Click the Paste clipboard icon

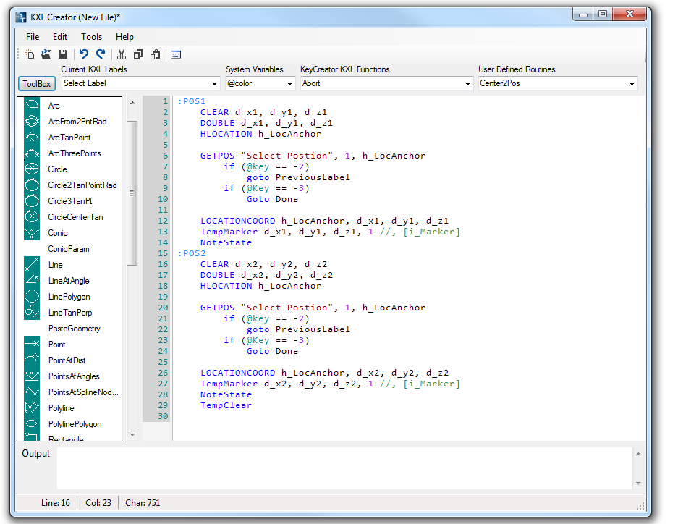pos(155,54)
